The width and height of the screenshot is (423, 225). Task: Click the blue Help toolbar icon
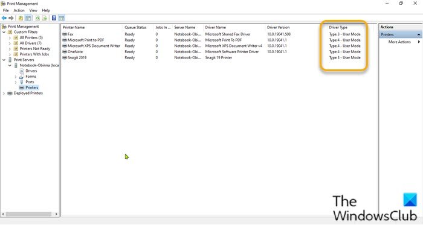pyautogui.click(x=54, y=18)
